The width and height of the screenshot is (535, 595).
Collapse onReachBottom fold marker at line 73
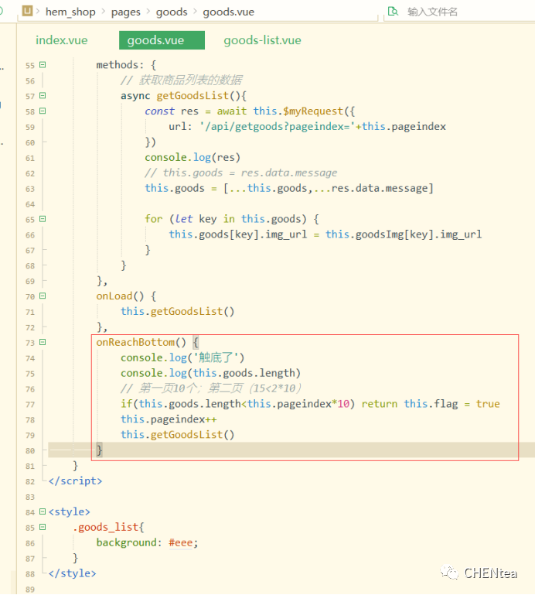(x=43, y=342)
